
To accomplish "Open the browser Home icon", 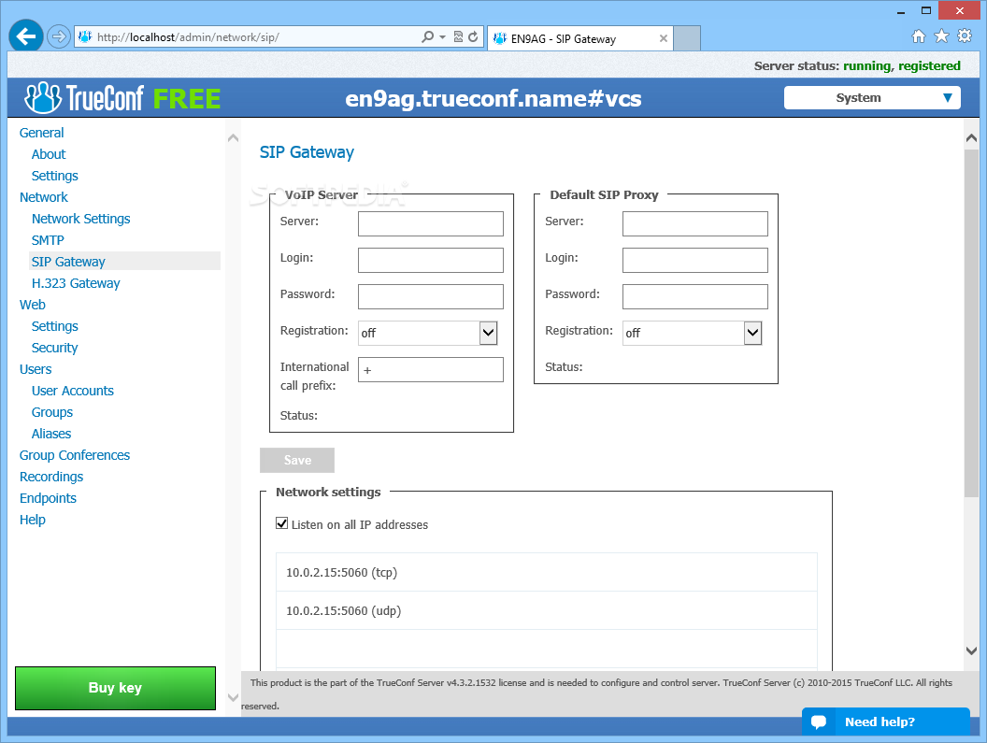I will click(919, 36).
